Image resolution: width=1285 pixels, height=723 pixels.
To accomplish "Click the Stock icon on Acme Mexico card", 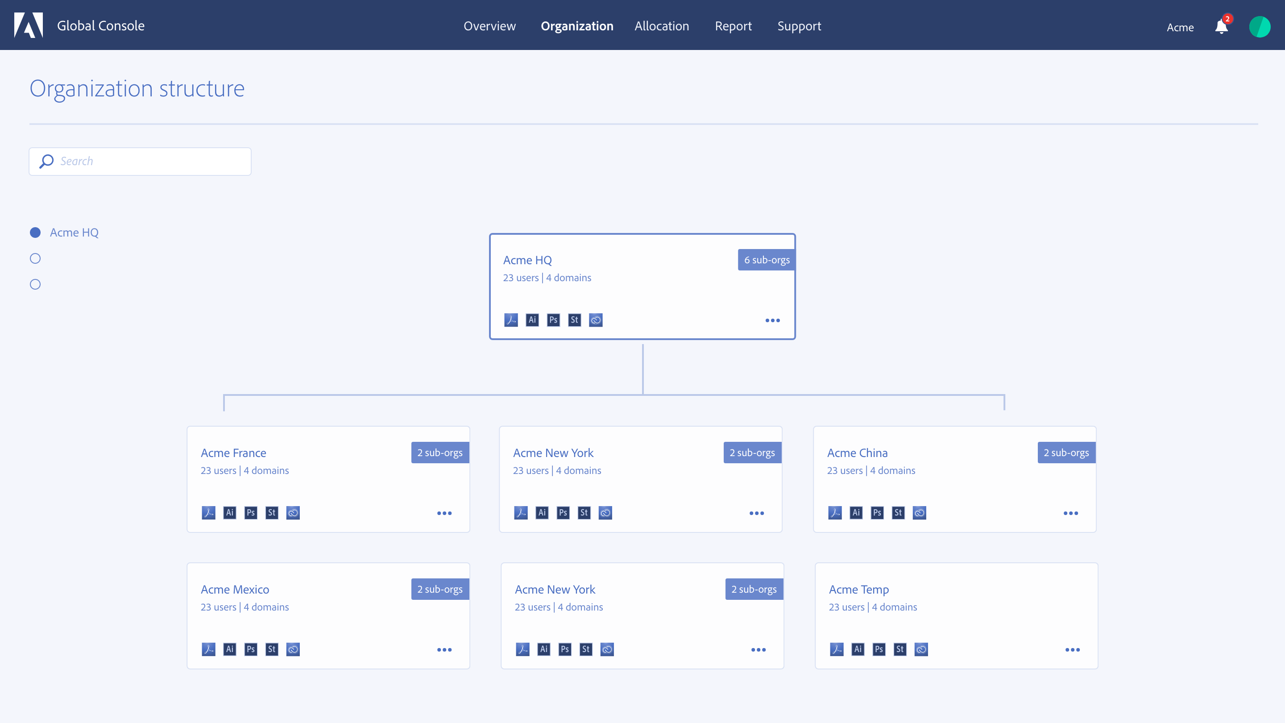I will tap(271, 649).
